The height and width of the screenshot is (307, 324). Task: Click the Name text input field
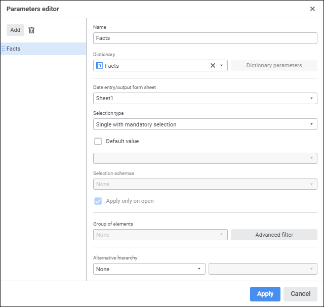[205, 38]
